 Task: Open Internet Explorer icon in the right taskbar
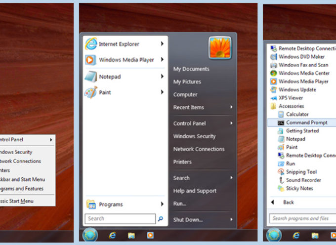(296, 235)
